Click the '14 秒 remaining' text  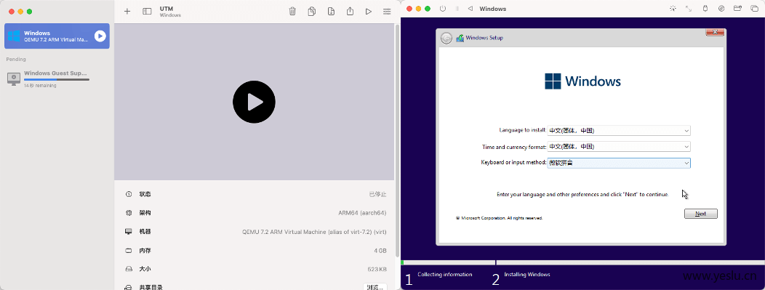40,86
